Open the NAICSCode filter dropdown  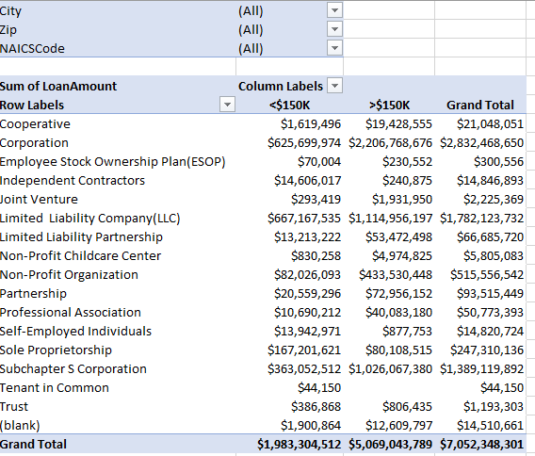pos(334,48)
